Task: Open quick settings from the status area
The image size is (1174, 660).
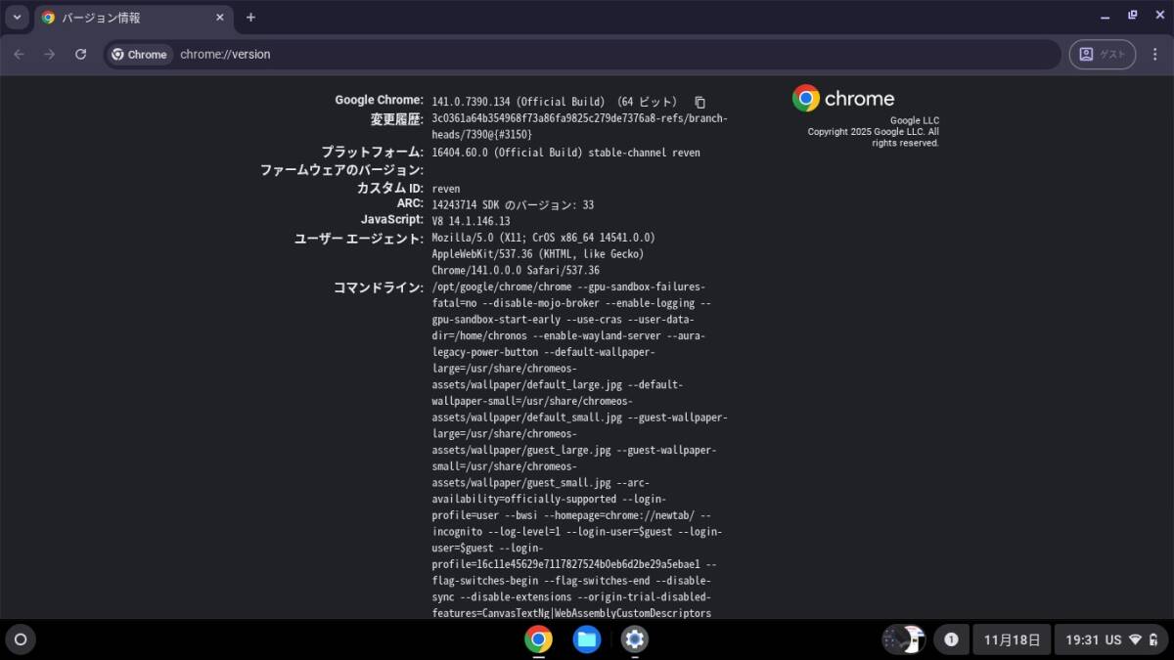Action: click(x=1112, y=639)
